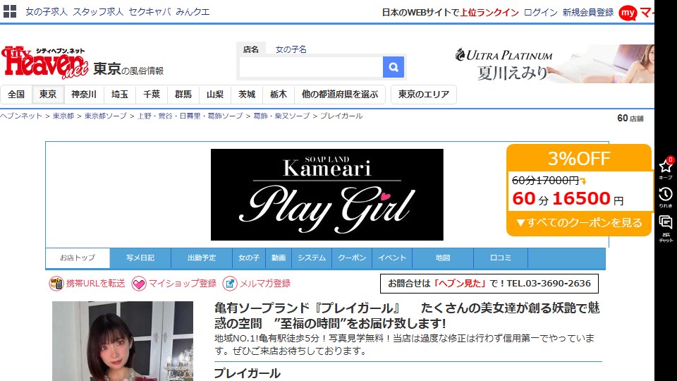The image size is (677, 381).
Task: Click the 上野・鶯谷・日暮里・葛飾ソープ breadcrumb
Action: 190,116
